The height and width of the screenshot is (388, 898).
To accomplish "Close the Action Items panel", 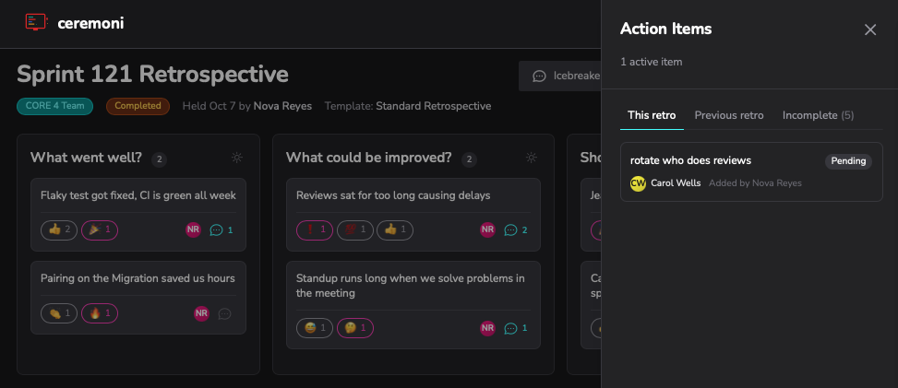I will click(870, 29).
